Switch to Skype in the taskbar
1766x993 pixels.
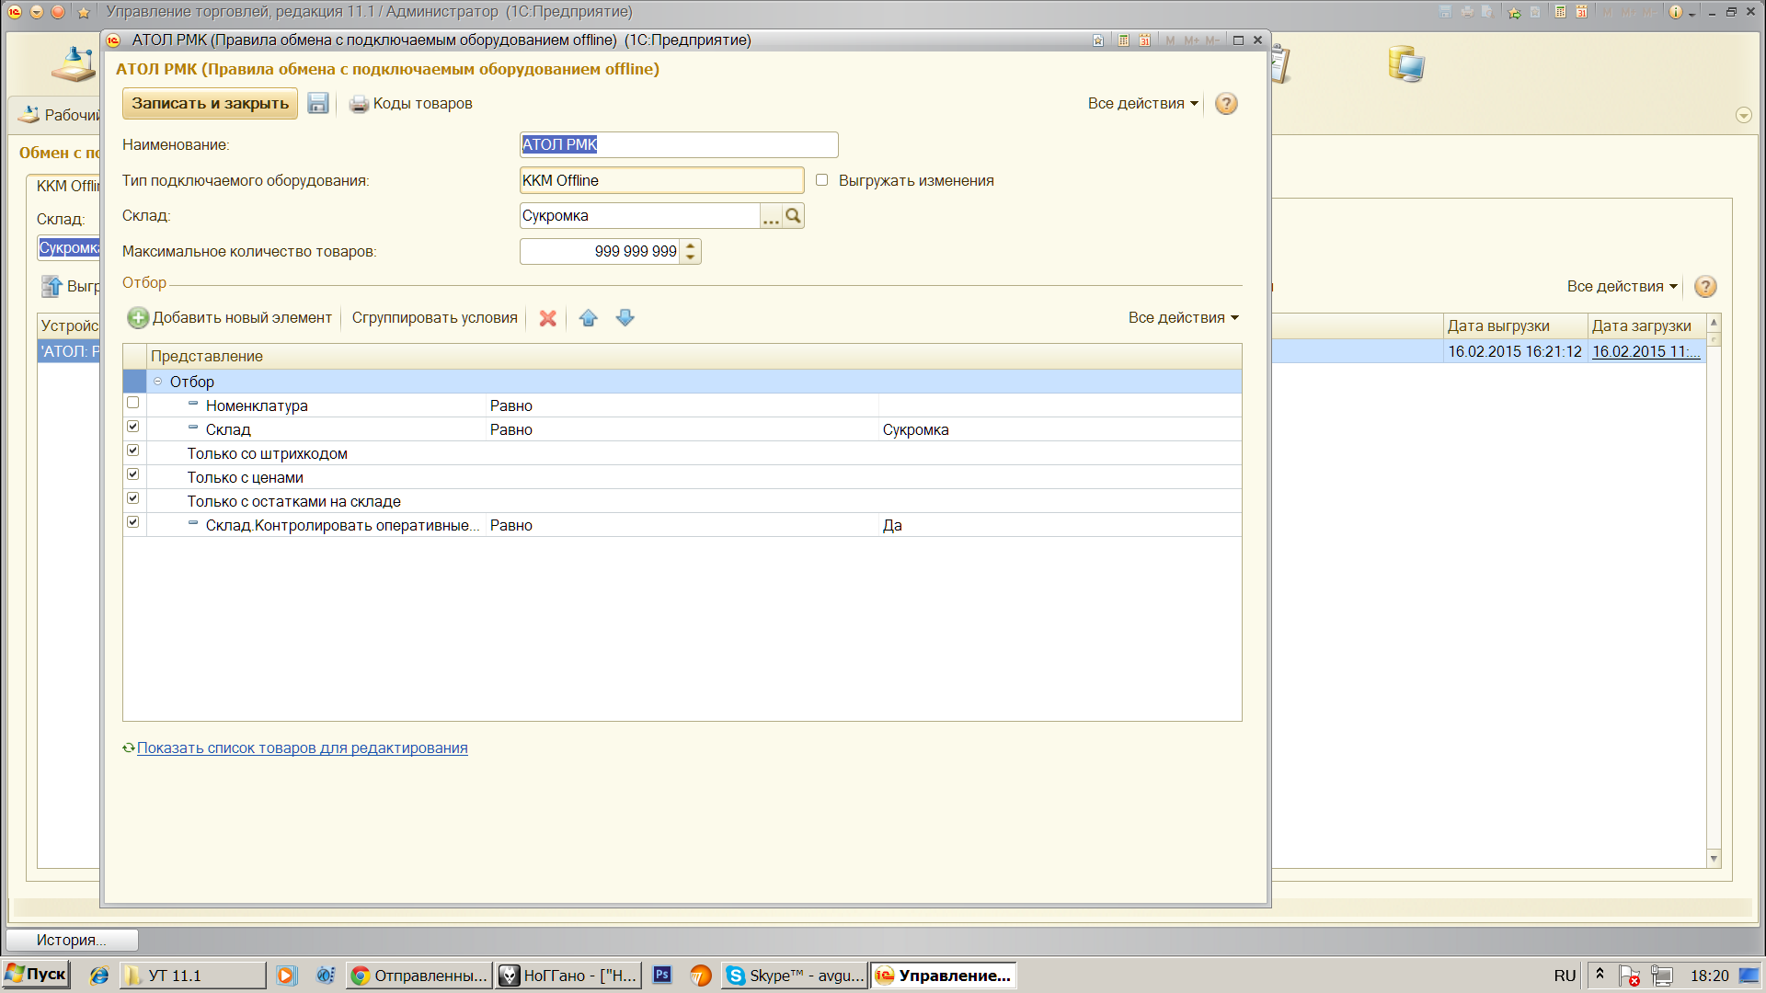pyautogui.click(x=795, y=976)
